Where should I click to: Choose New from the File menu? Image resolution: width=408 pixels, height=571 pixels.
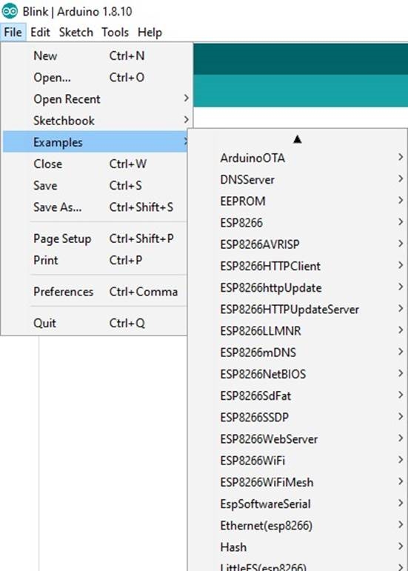coord(97,56)
